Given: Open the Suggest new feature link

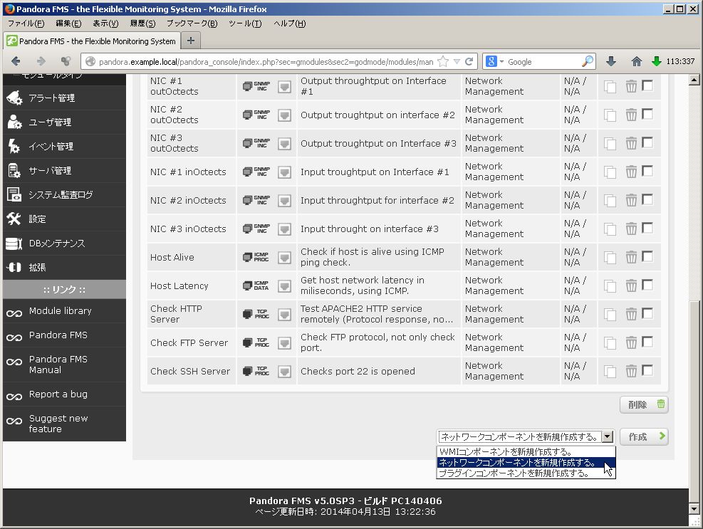Looking at the screenshot, I should 58,424.
